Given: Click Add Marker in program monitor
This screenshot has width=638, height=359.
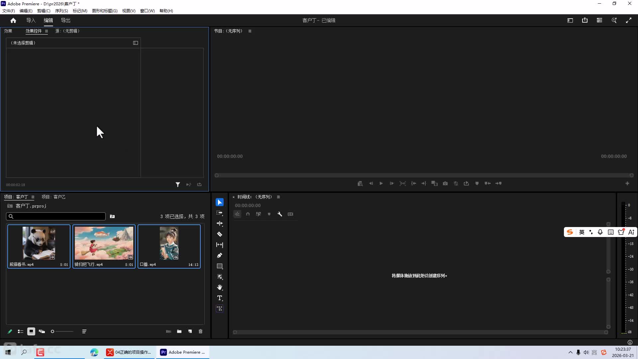Looking at the screenshot, I should (477, 183).
